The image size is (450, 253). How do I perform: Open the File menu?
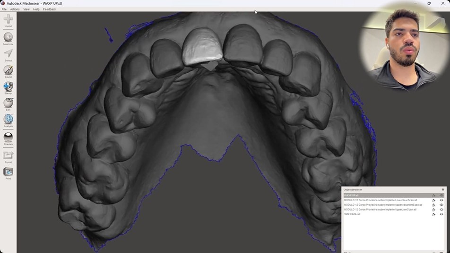point(4,9)
